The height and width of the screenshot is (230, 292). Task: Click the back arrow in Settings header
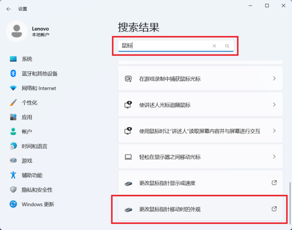pos(9,9)
